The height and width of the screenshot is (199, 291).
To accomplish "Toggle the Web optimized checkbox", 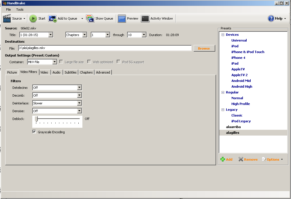I will 89,62.
